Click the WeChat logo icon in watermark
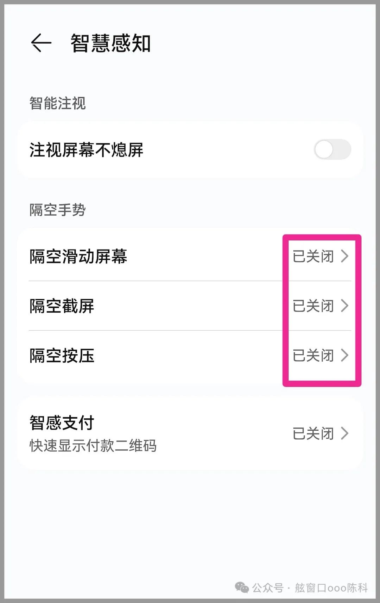 [x=242, y=587]
